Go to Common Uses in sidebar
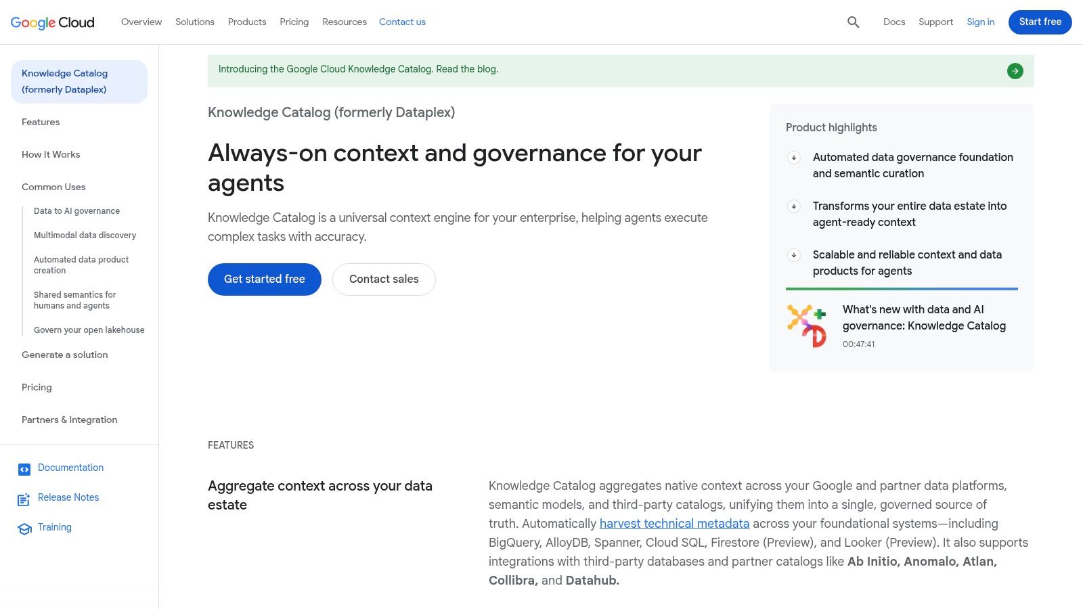 tap(53, 187)
